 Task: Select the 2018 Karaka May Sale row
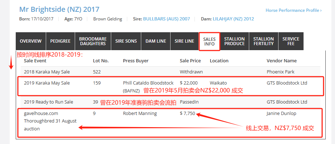[x=171, y=72]
